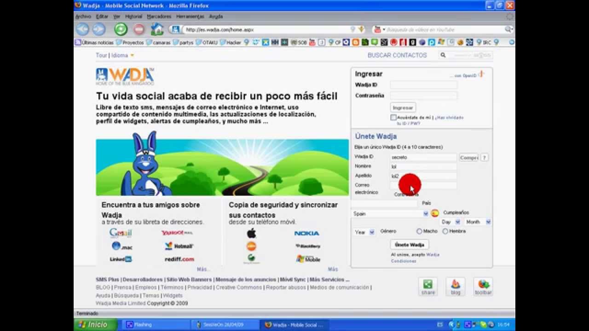This screenshot has height=331, width=589.
Task: Click the rediff.com icon
Action: coord(179,259)
